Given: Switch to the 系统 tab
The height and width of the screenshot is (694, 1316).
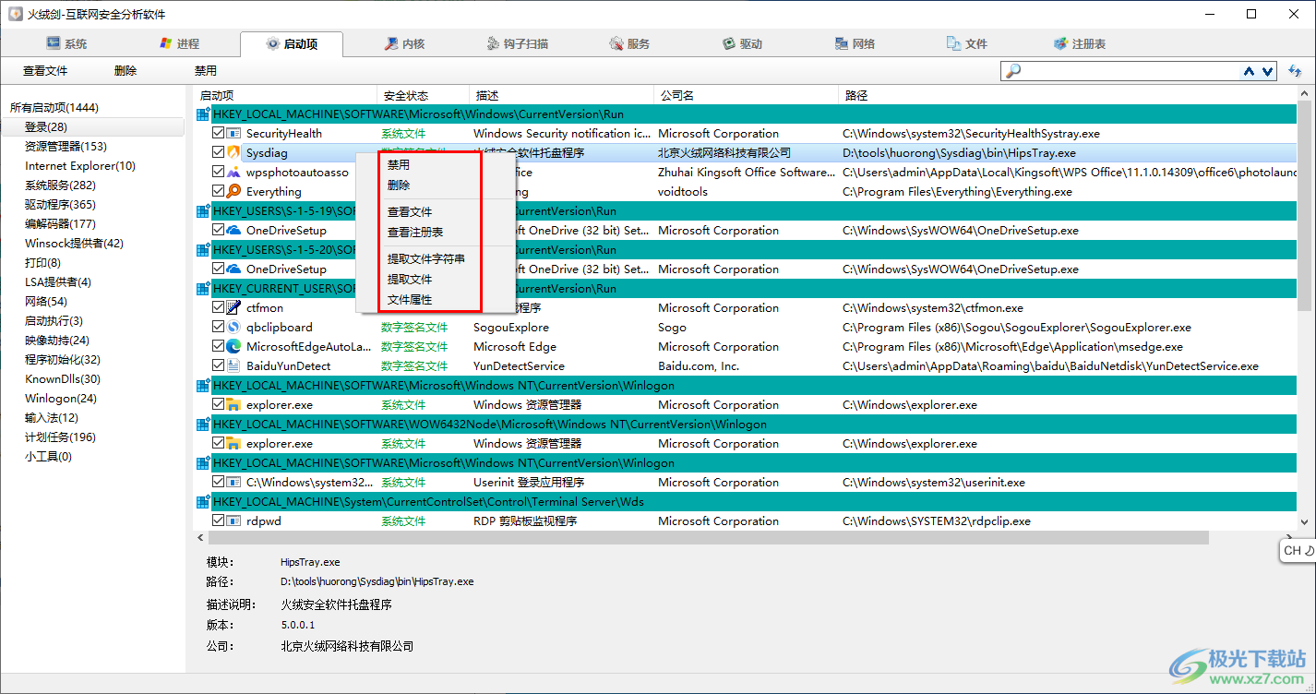Looking at the screenshot, I should click(66, 43).
